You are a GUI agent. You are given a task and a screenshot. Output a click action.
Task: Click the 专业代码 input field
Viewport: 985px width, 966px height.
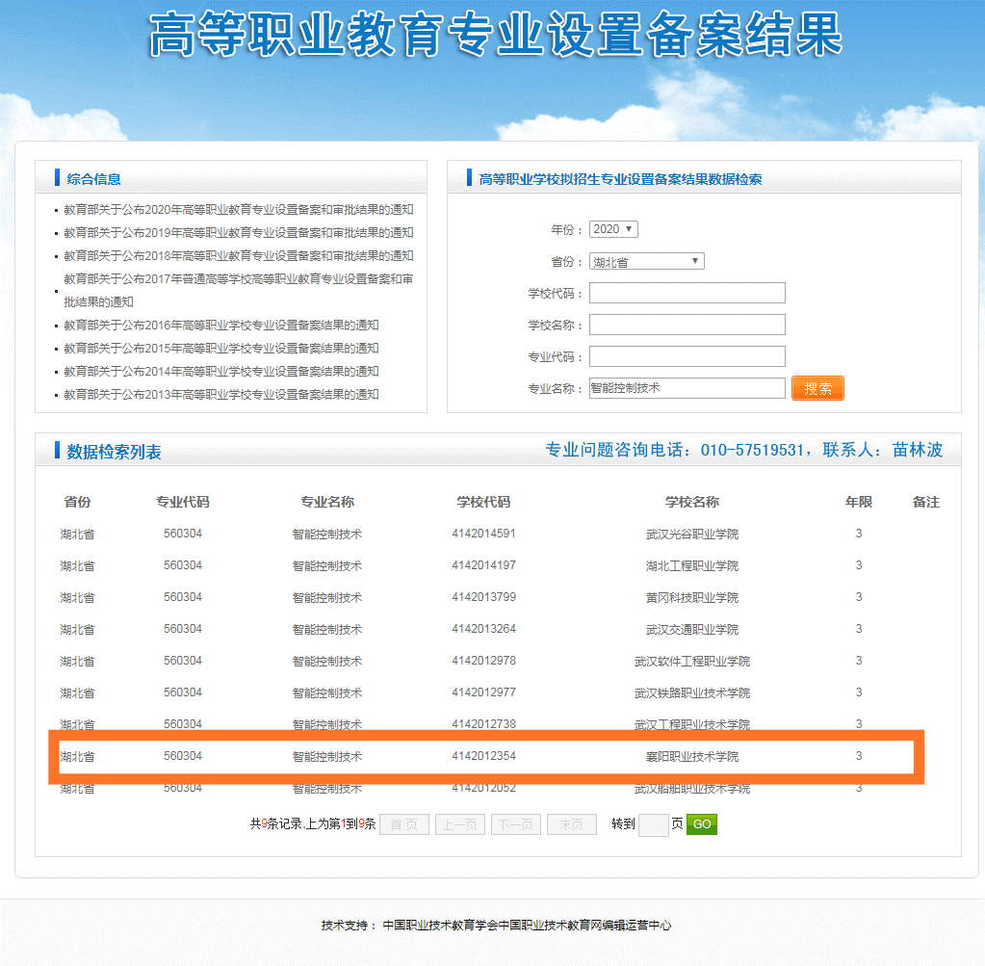pos(687,356)
